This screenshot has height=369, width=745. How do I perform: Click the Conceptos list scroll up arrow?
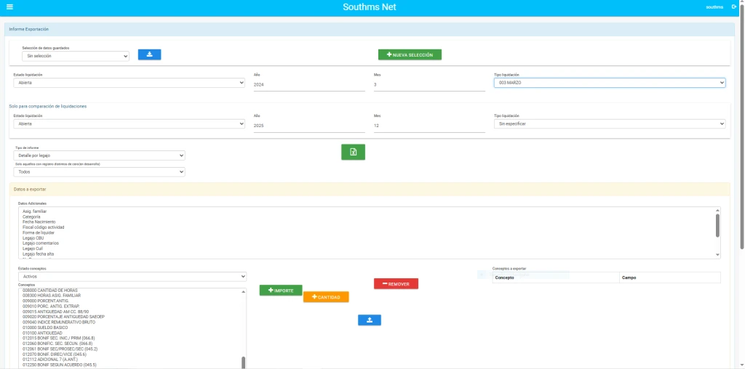point(244,292)
